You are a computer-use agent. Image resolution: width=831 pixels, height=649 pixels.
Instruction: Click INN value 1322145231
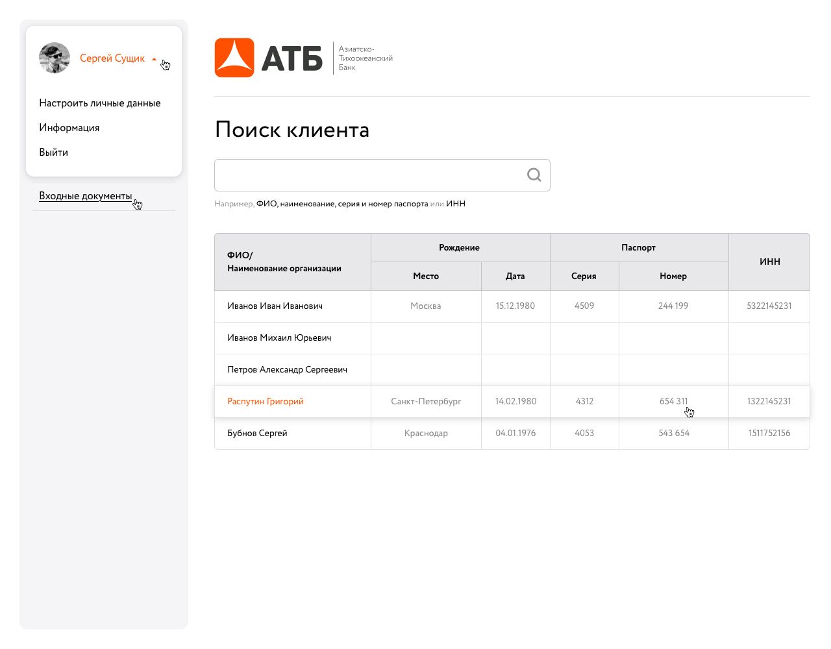pyautogui.click(x=769, y=401)
